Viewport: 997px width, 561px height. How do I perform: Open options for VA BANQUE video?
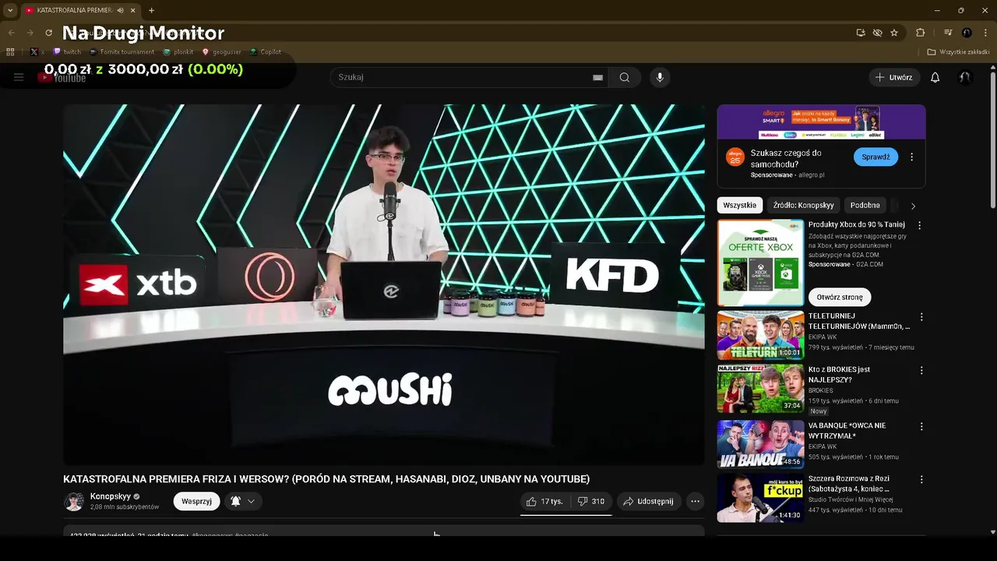pos(921,426)
